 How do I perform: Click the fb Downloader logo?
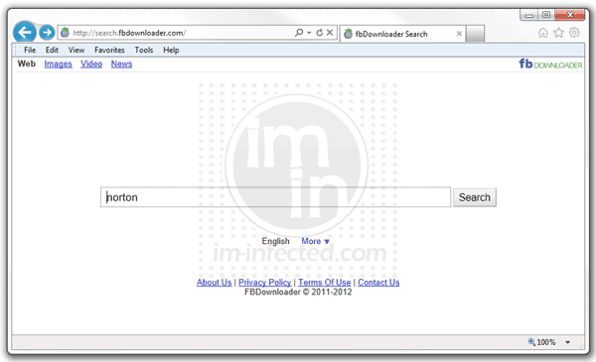pyautogui.click(x=550, y=64)
